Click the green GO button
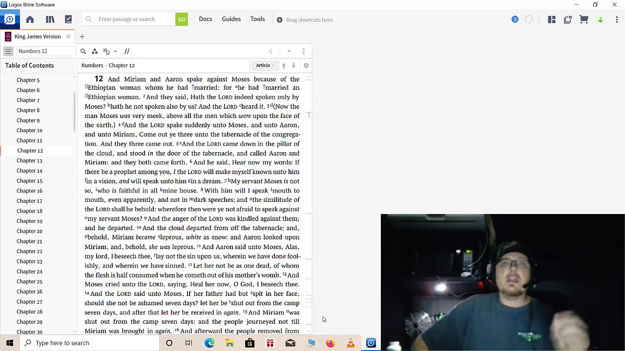 pyautogui.click(x=182, y=19)
